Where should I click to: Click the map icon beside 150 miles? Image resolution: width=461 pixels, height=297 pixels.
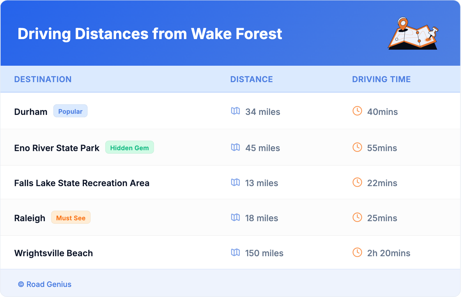235,252
